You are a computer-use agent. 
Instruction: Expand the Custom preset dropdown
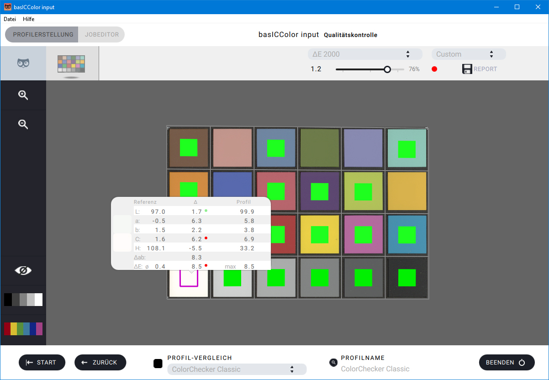coord(469,54)
